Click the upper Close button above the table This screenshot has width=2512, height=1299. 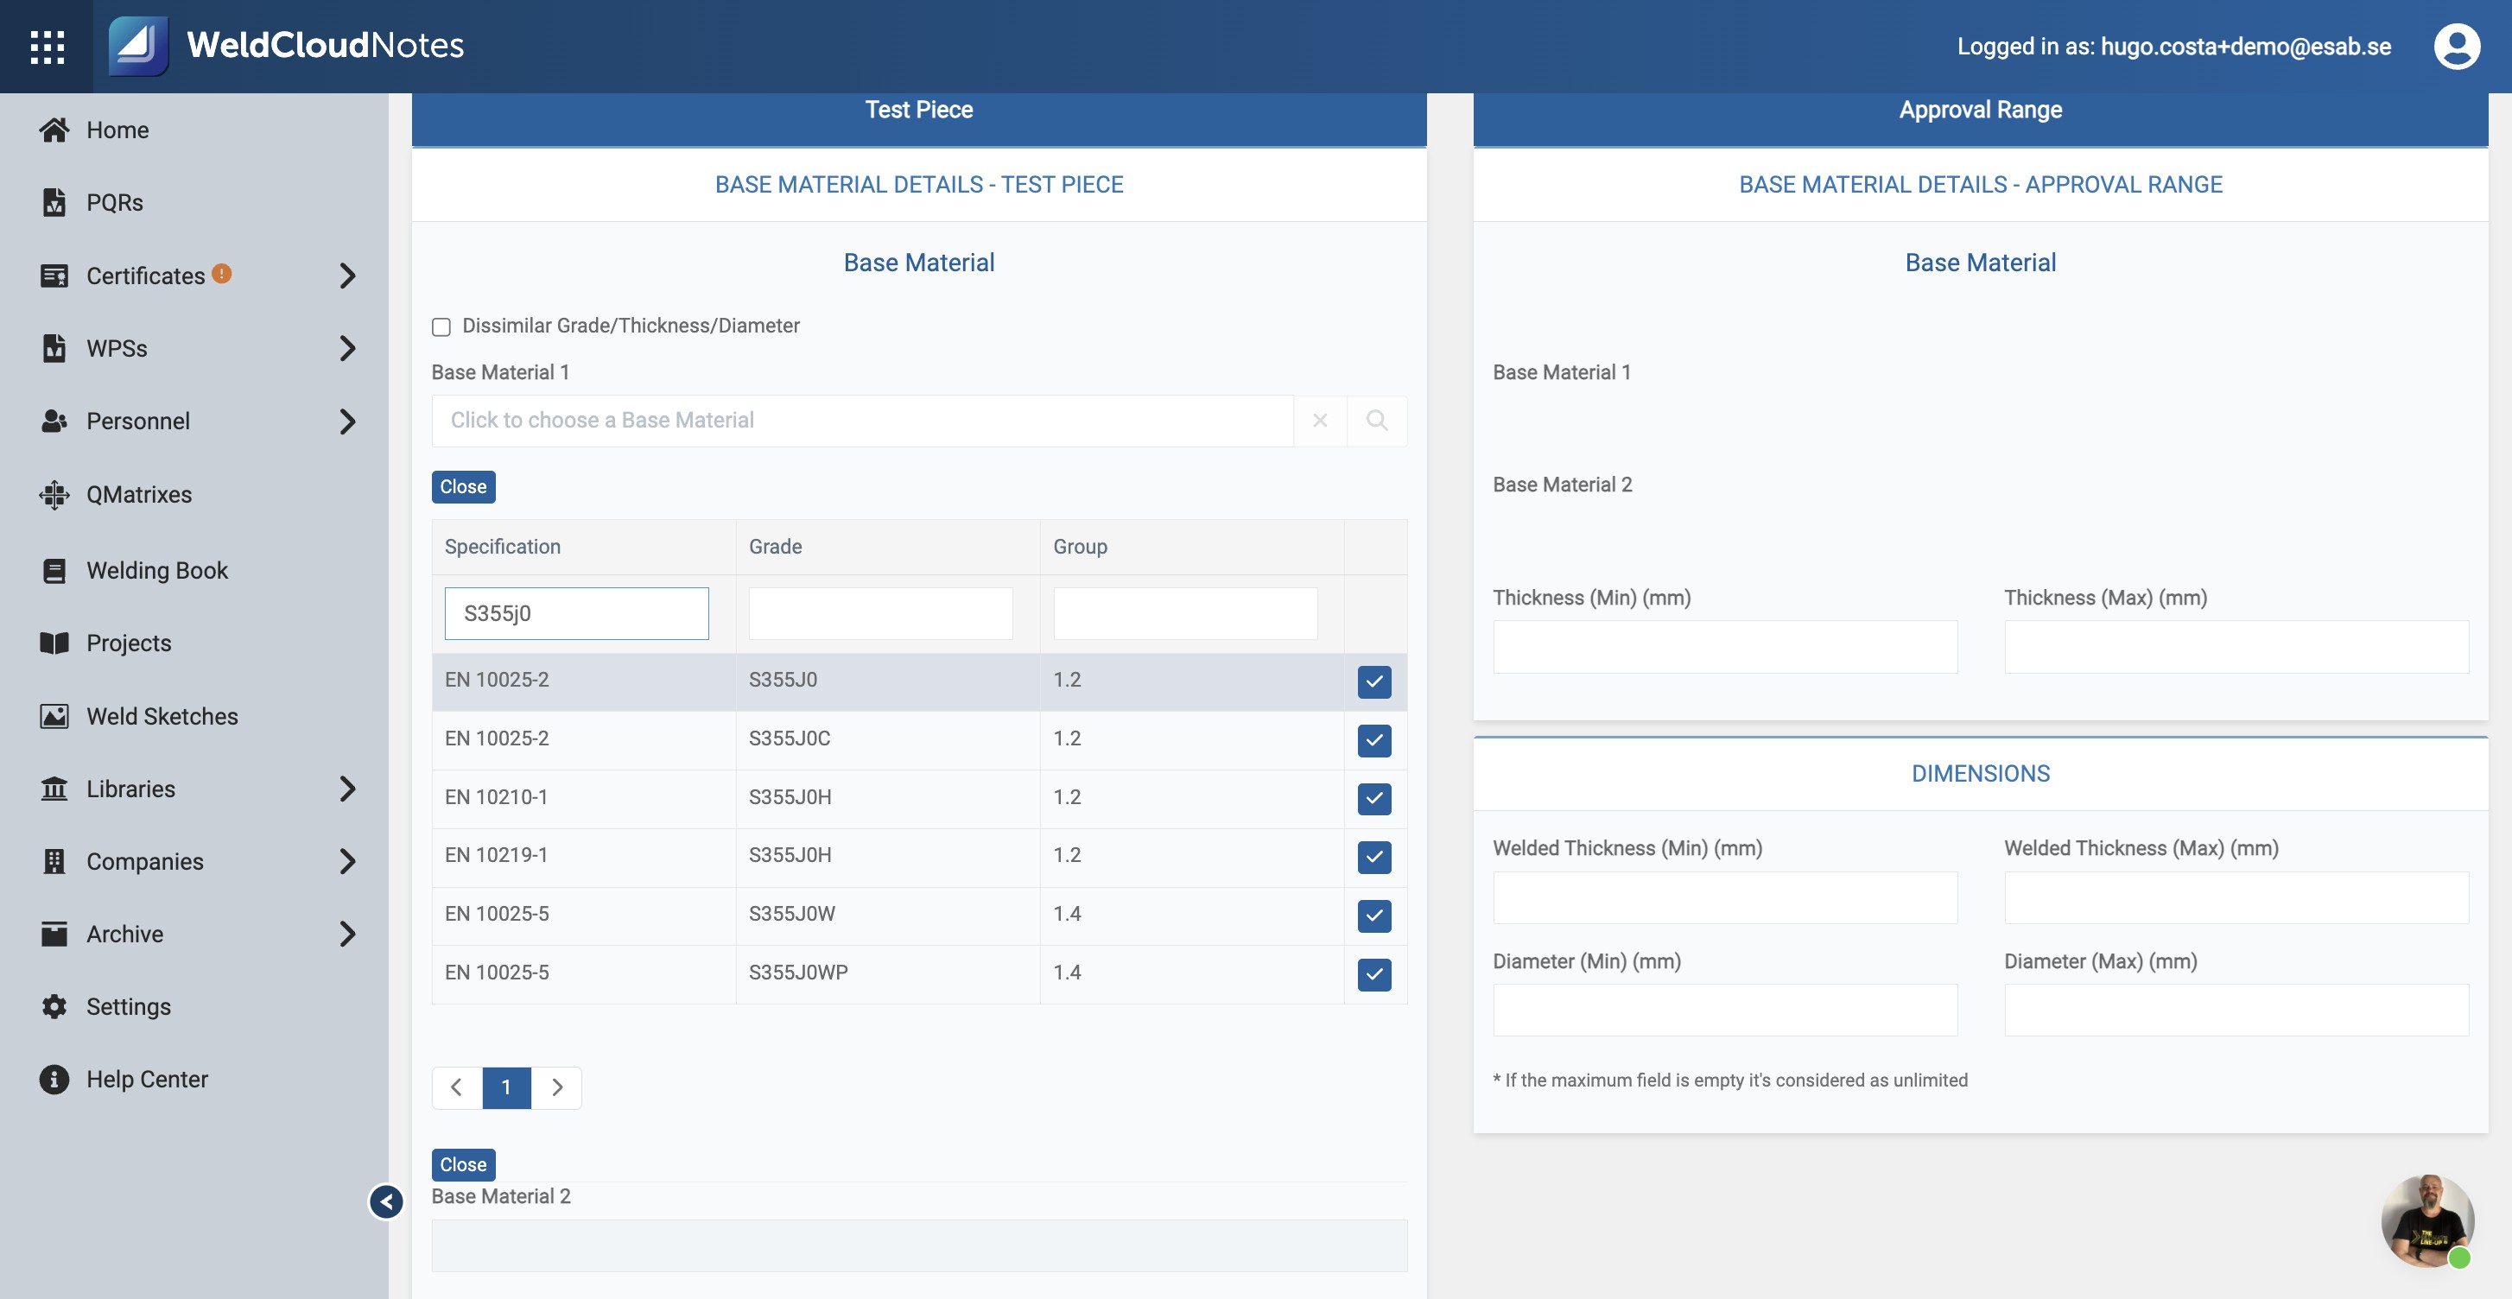(463, 486)
